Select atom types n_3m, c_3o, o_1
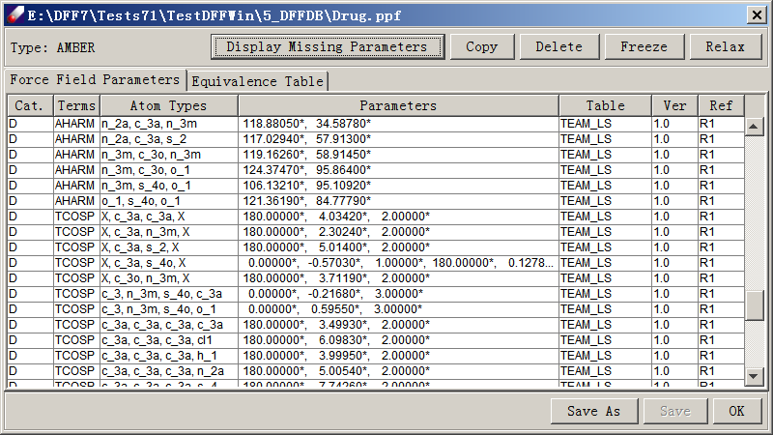 click(x=169, y=170)
